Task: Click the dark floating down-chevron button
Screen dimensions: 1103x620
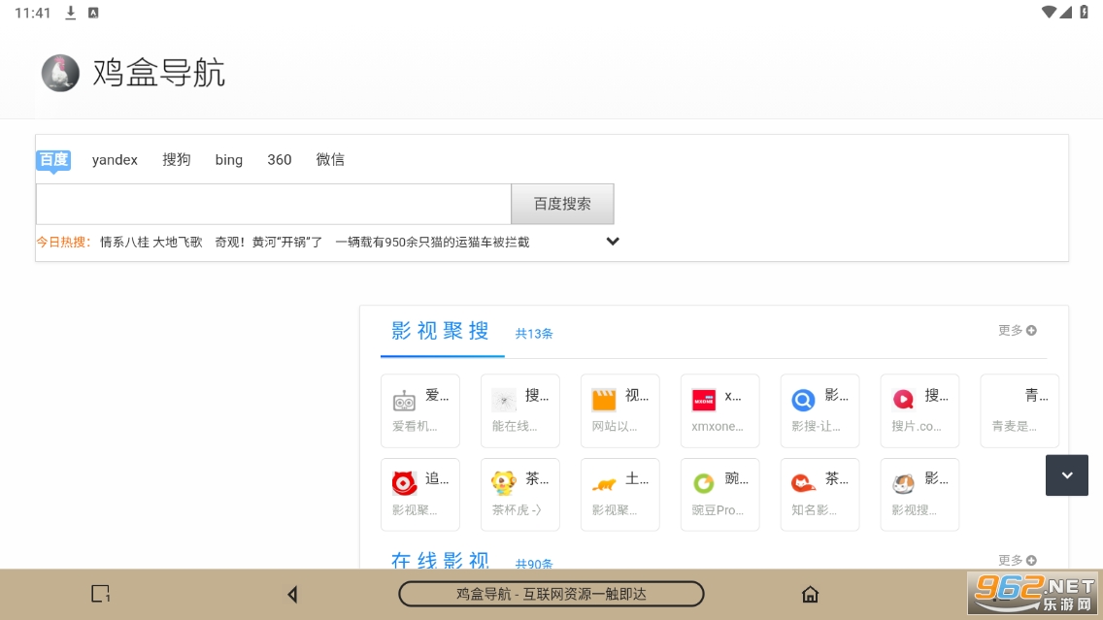Action: point(1066,475)
